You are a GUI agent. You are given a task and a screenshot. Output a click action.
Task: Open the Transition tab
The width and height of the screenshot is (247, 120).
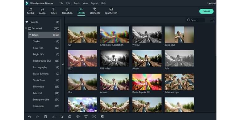(67, 11)
